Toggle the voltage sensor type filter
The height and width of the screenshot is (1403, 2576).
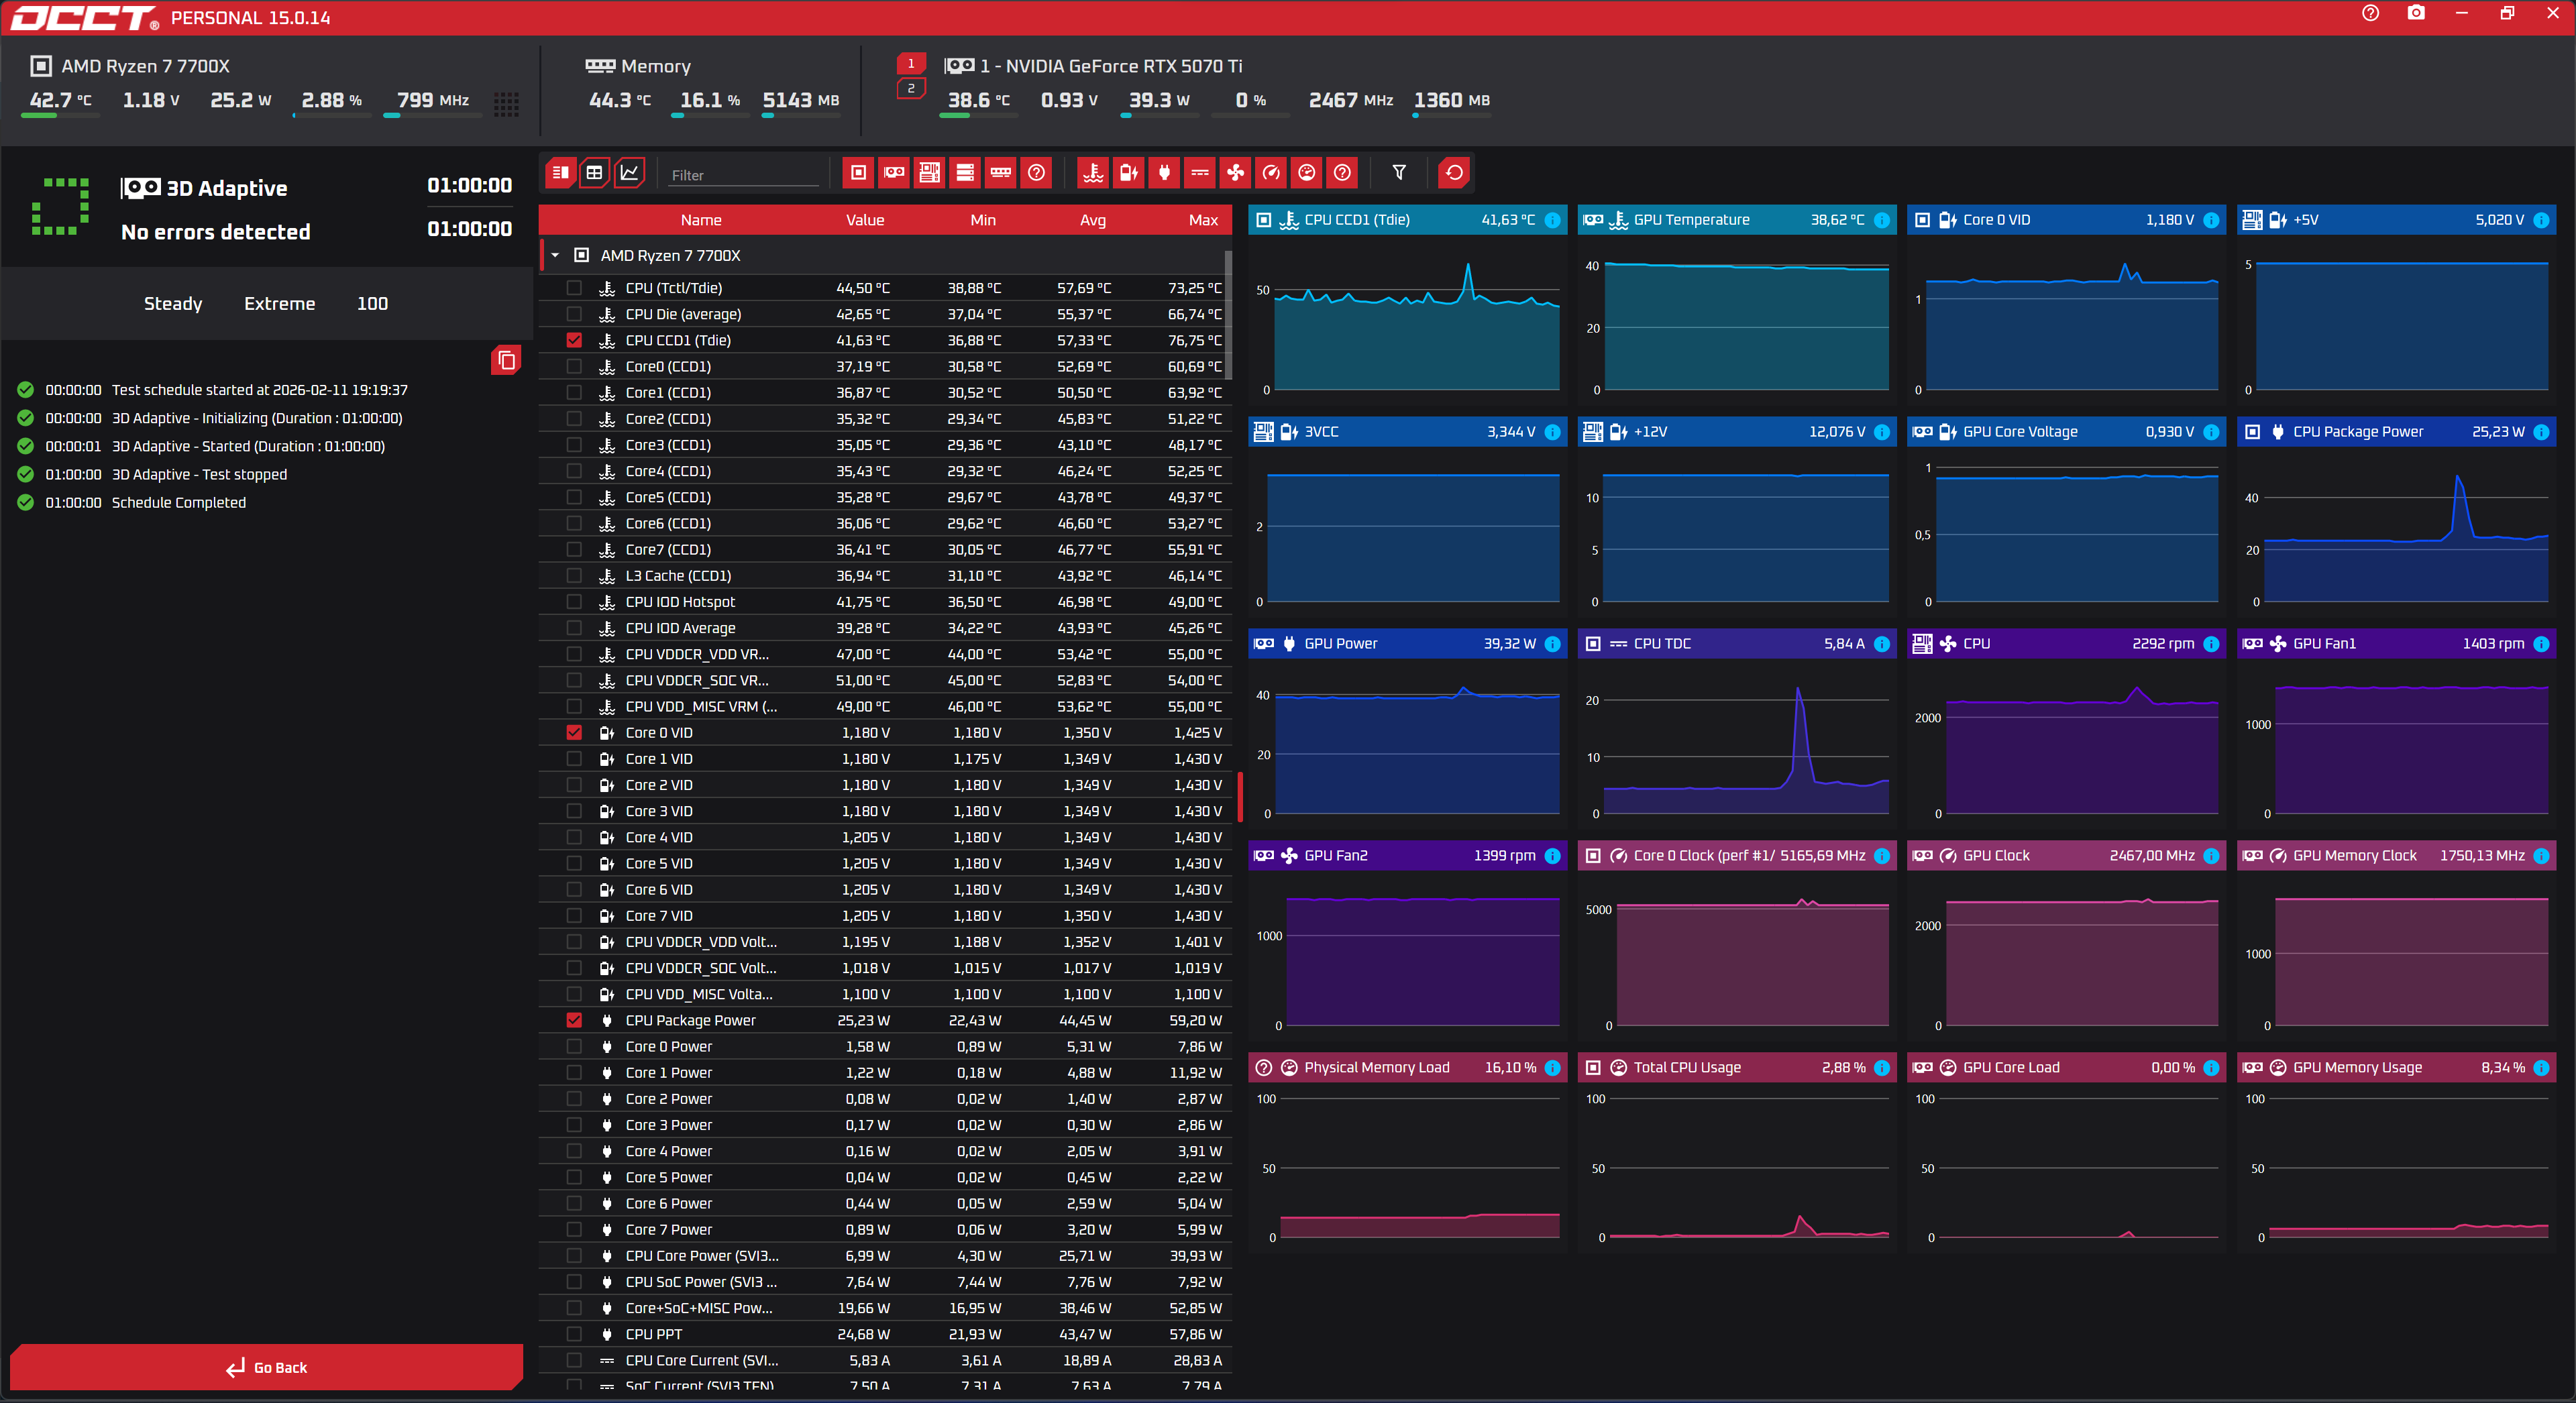coord(1128,173)
